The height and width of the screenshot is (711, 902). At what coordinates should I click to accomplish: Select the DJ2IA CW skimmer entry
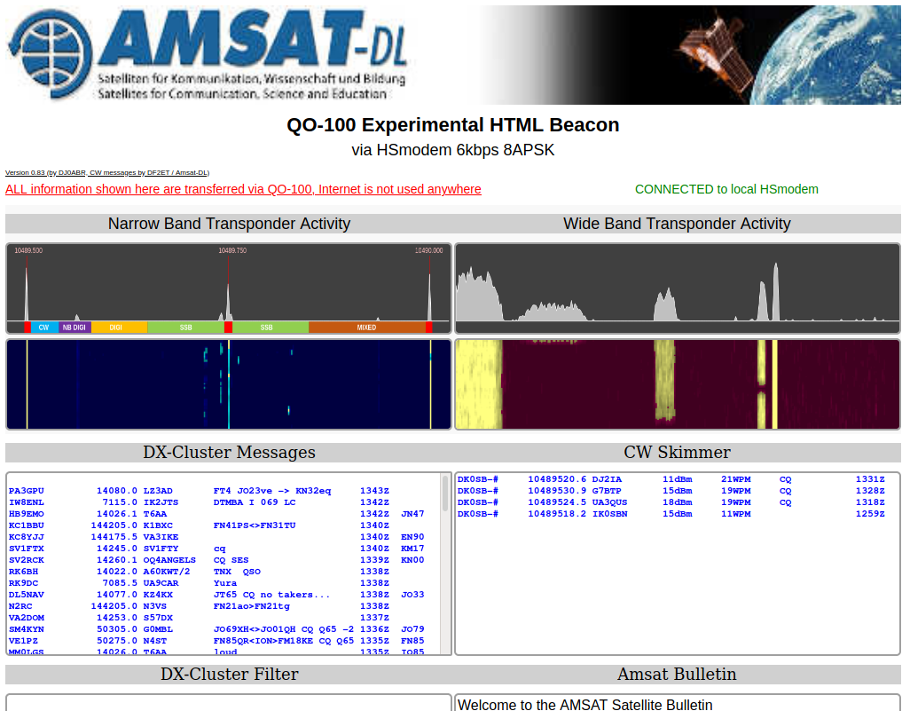coord(621,478)
